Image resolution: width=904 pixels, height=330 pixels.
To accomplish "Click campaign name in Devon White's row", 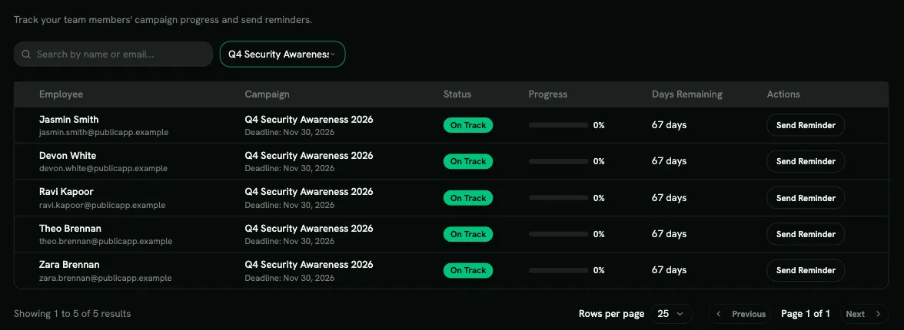I will pyautogui.click(x=309, y=156).
